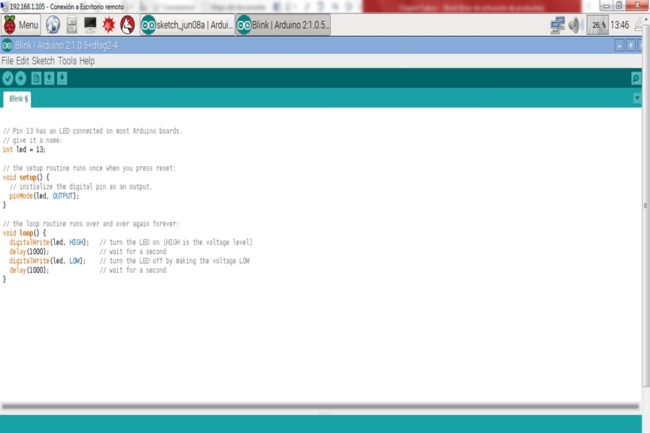Viewport: 650px width, 433px height.
Task: Click 'digitalWrite(led, HIGH);' in the code
Action: [49, 242]
